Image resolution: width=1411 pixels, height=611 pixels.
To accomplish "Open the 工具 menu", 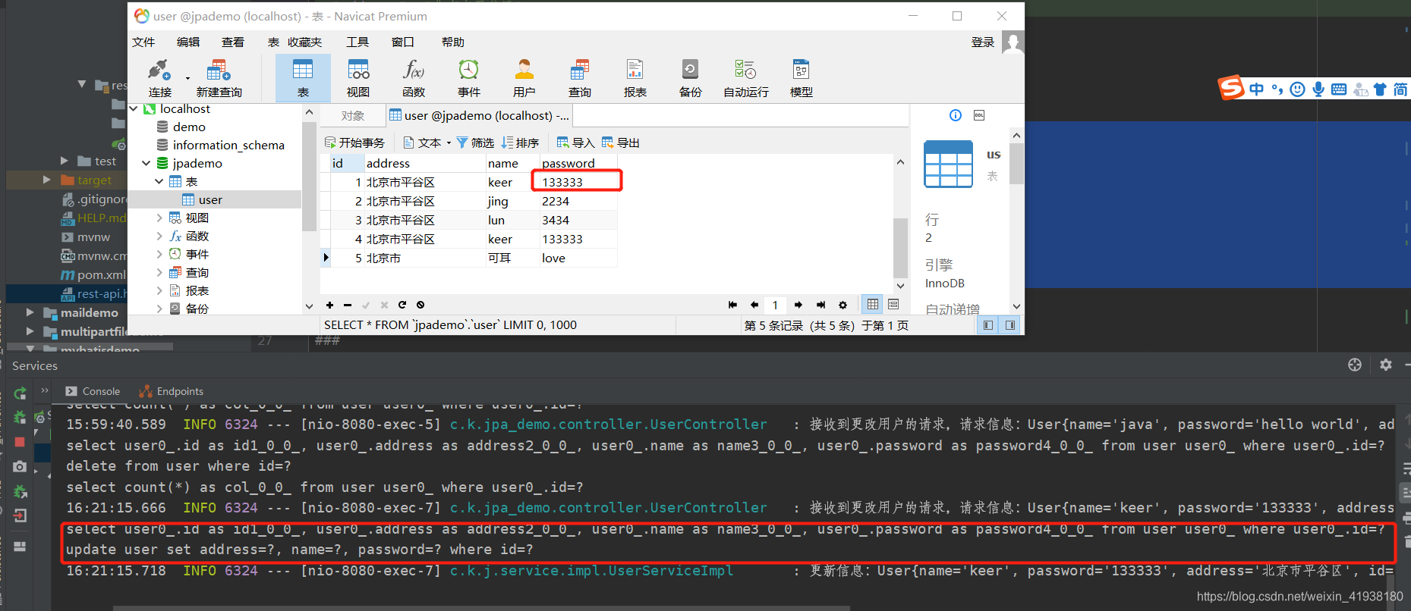I will [357, 42].
